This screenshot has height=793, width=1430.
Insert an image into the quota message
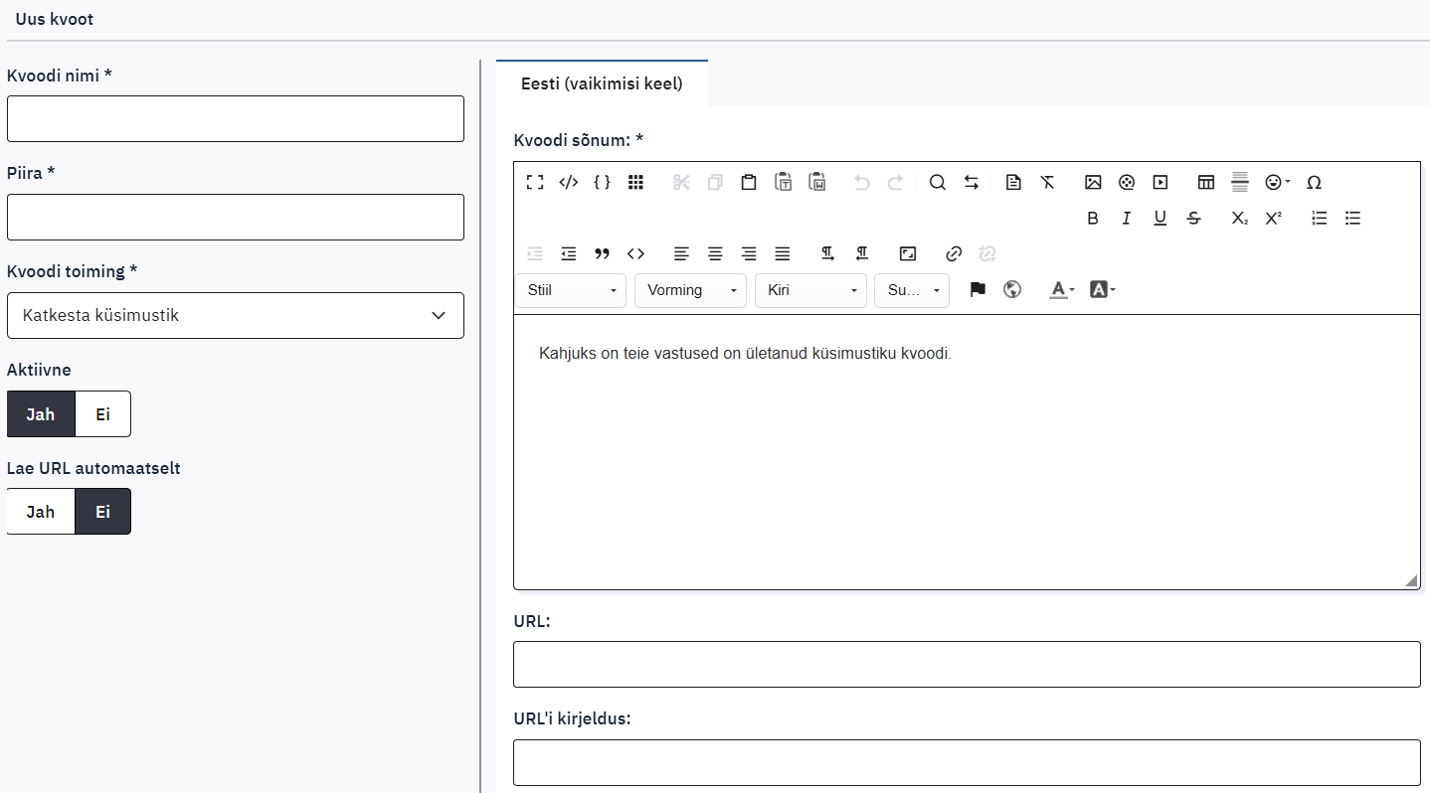1093,182
